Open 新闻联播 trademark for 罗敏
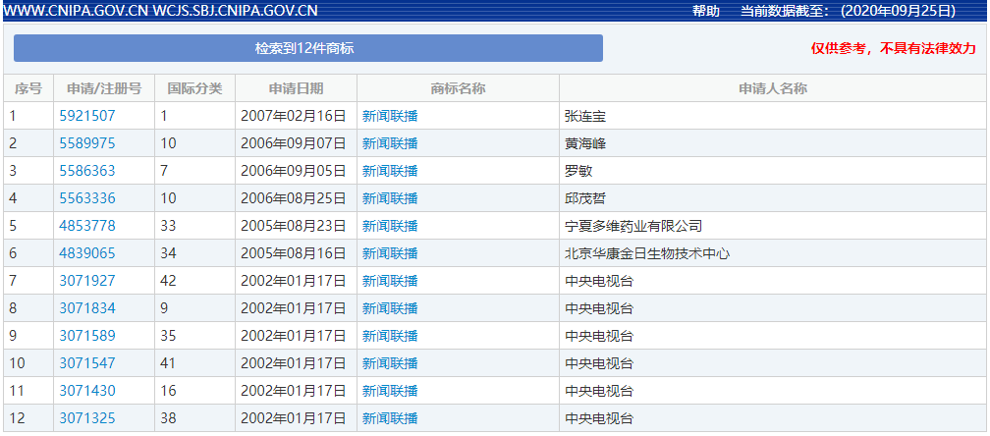This screenshot has height=436, width=990. point(390,170)
